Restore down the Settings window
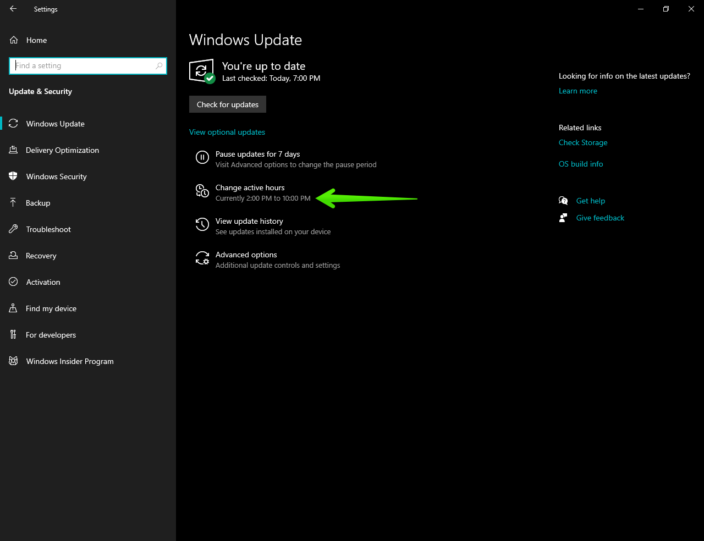 pyautogui.click(x=666, y=9)
